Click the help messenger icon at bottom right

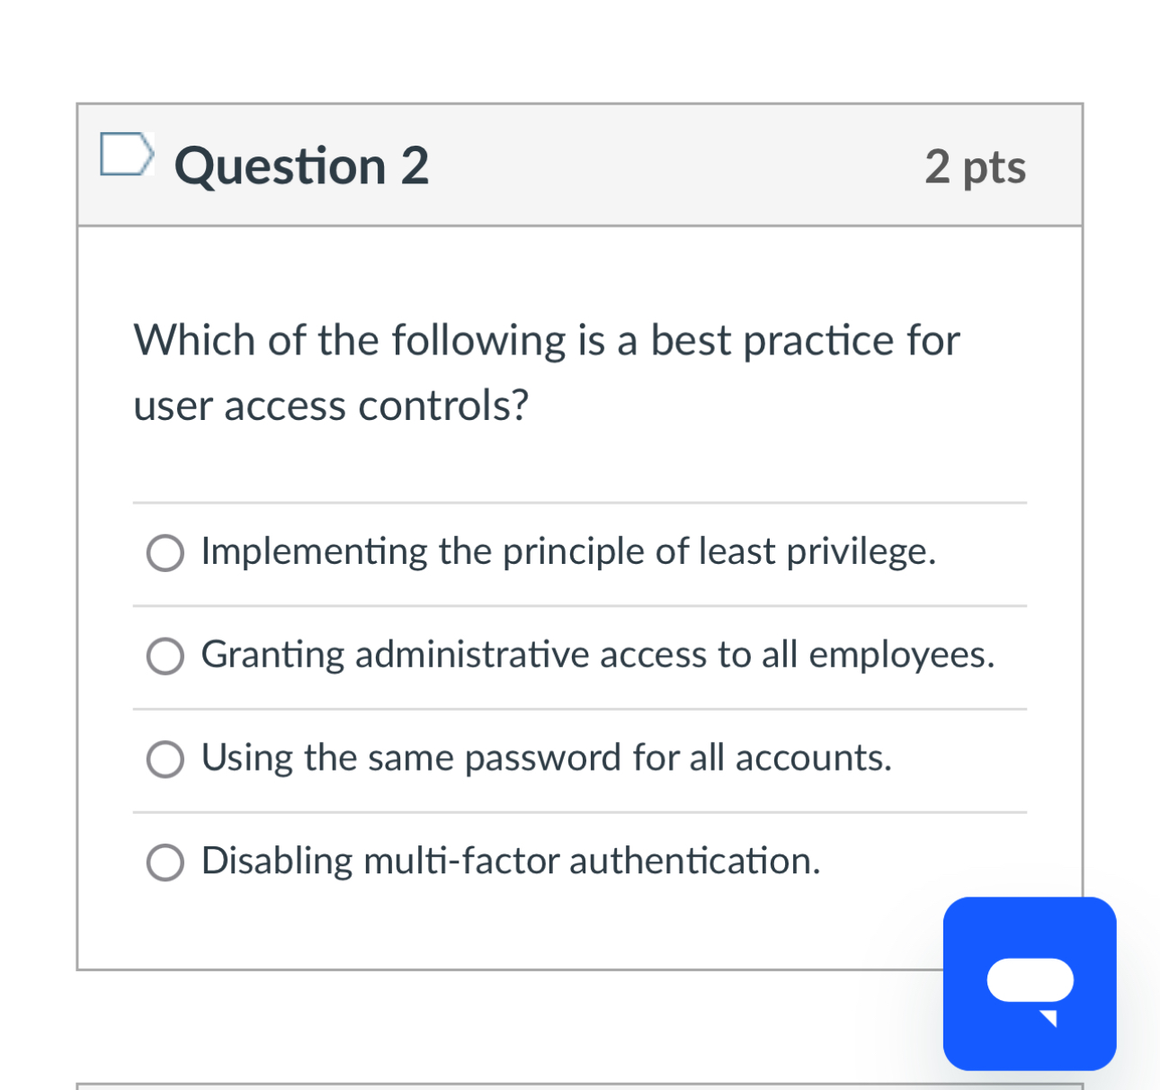pyautogui.click(x=1029, y=984)
